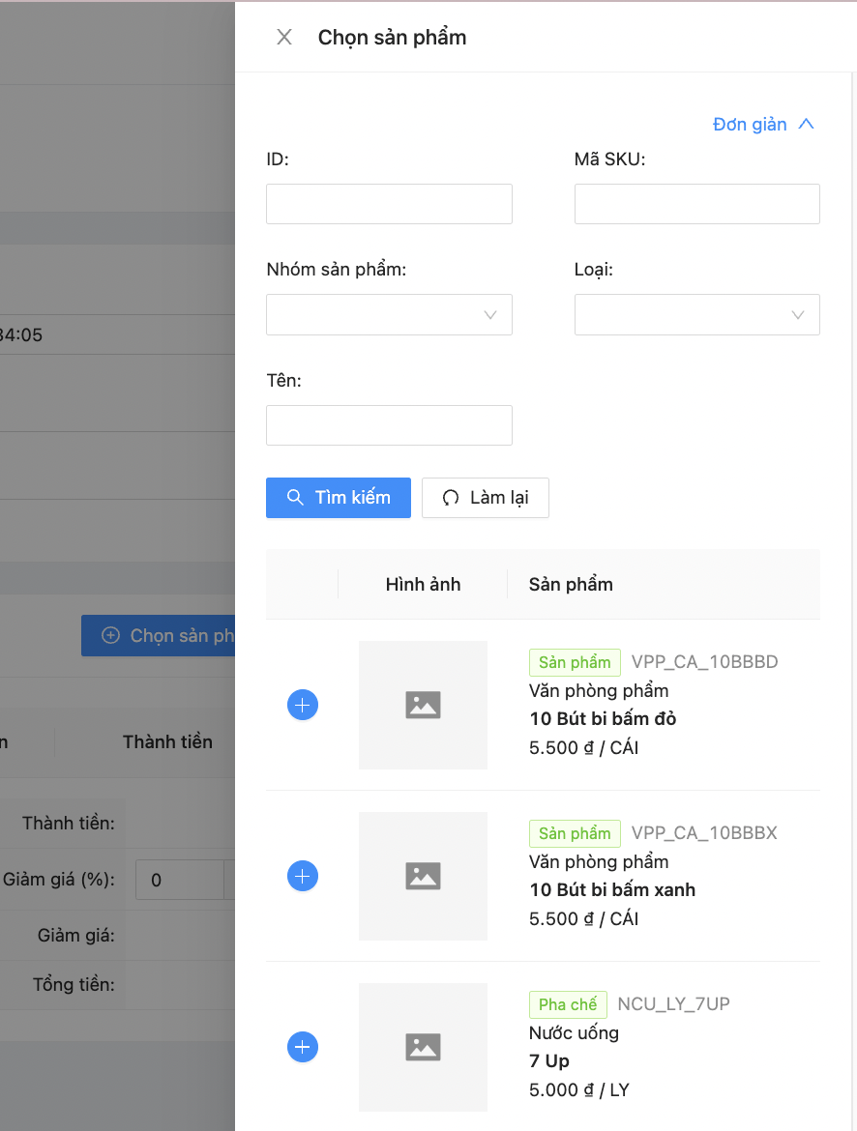Click the Pha chế tag on 7 Up
This screenshot has height=1131, width=857.
pos(568,1004)
